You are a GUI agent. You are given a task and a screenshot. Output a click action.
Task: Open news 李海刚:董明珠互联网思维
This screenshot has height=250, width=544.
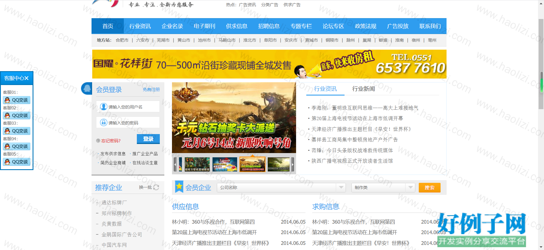click(x=365, y=108)
